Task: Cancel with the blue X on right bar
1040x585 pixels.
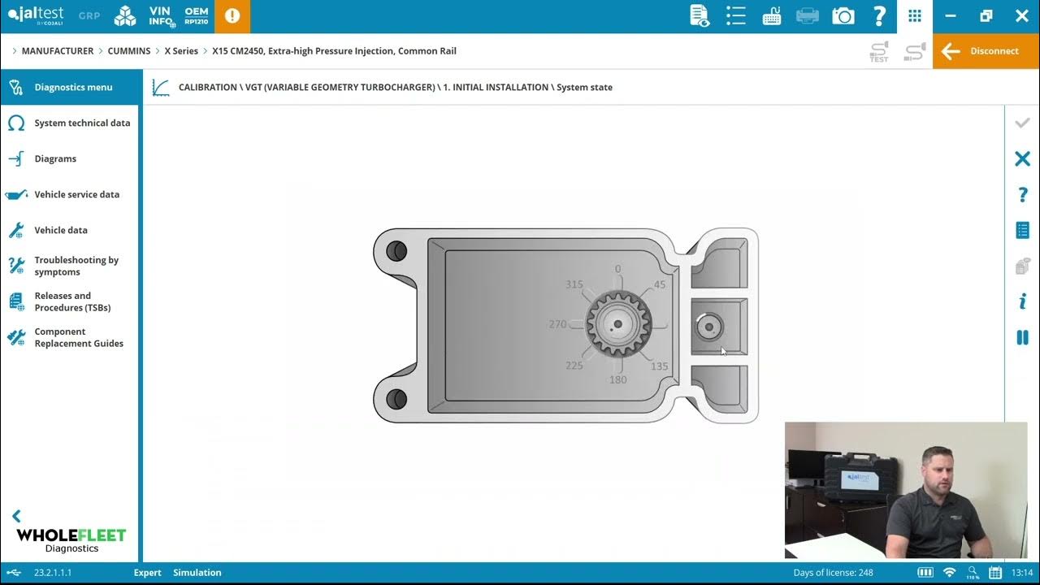Action: click(1022, 158)
